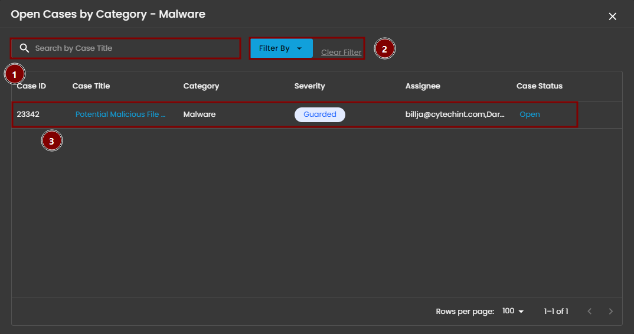Select case ID 23342 cell

pyautogui.click(x=28, y=114)
